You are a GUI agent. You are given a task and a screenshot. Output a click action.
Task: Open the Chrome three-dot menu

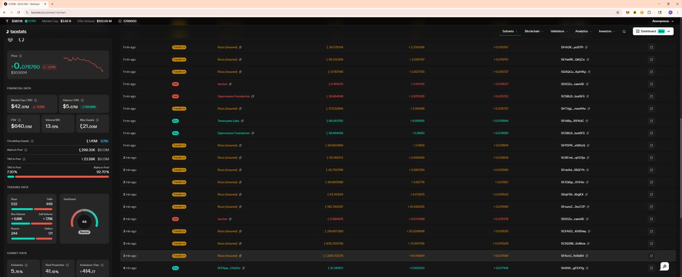point(677,12)
